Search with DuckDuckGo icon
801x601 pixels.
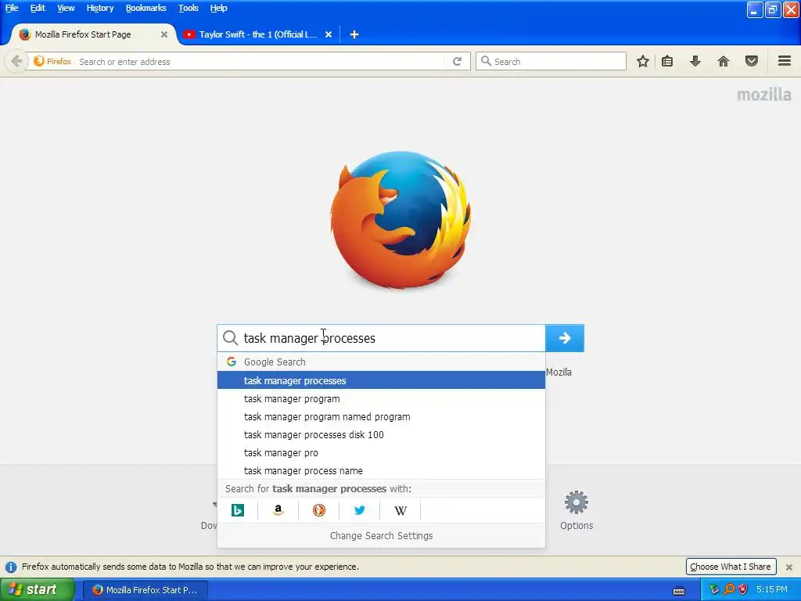click(319, 510)
